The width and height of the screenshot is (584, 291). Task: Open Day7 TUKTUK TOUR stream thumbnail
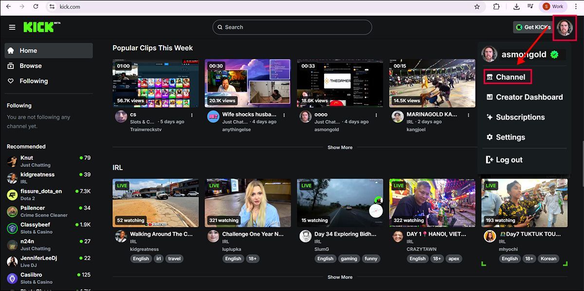[x=524, y=203]
